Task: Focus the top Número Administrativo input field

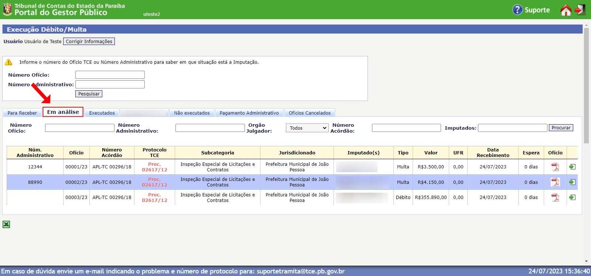Action: click(x=110, y=84)
